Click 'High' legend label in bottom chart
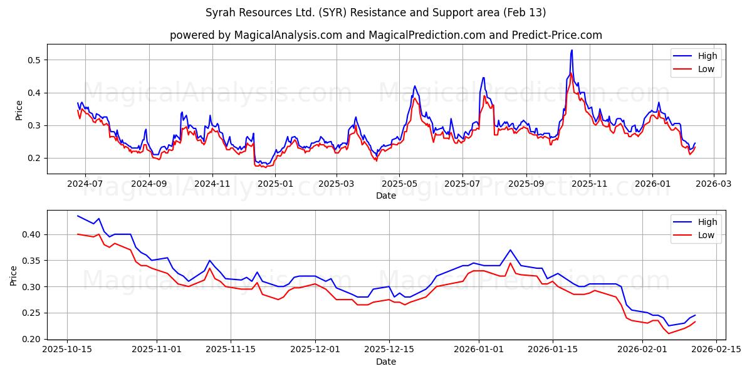This screenshot has height=376, width=752. pyautogui.click(x=708, y=222)
